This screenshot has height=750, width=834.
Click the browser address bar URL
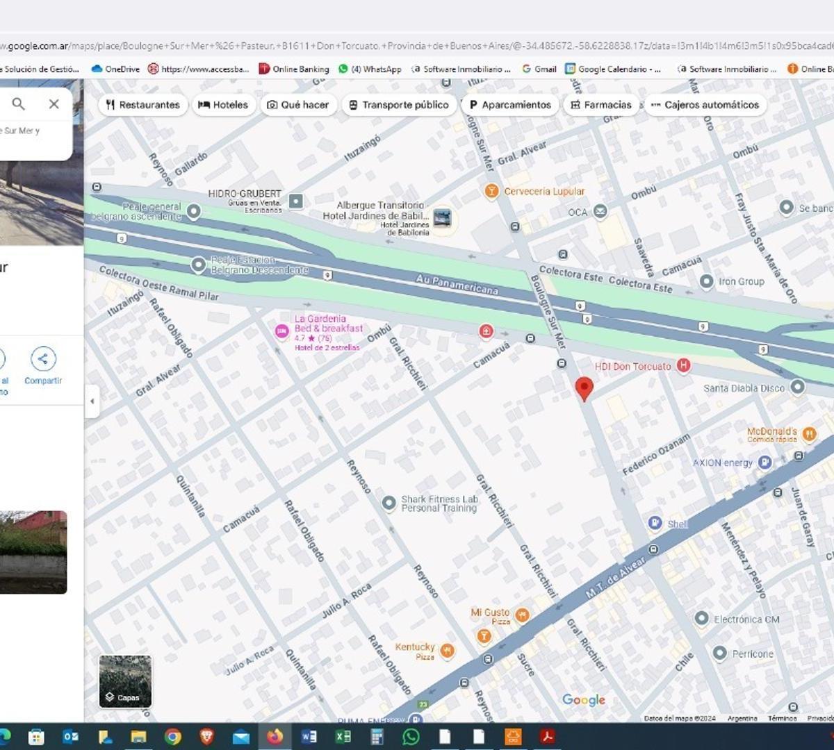coord(417,46)
